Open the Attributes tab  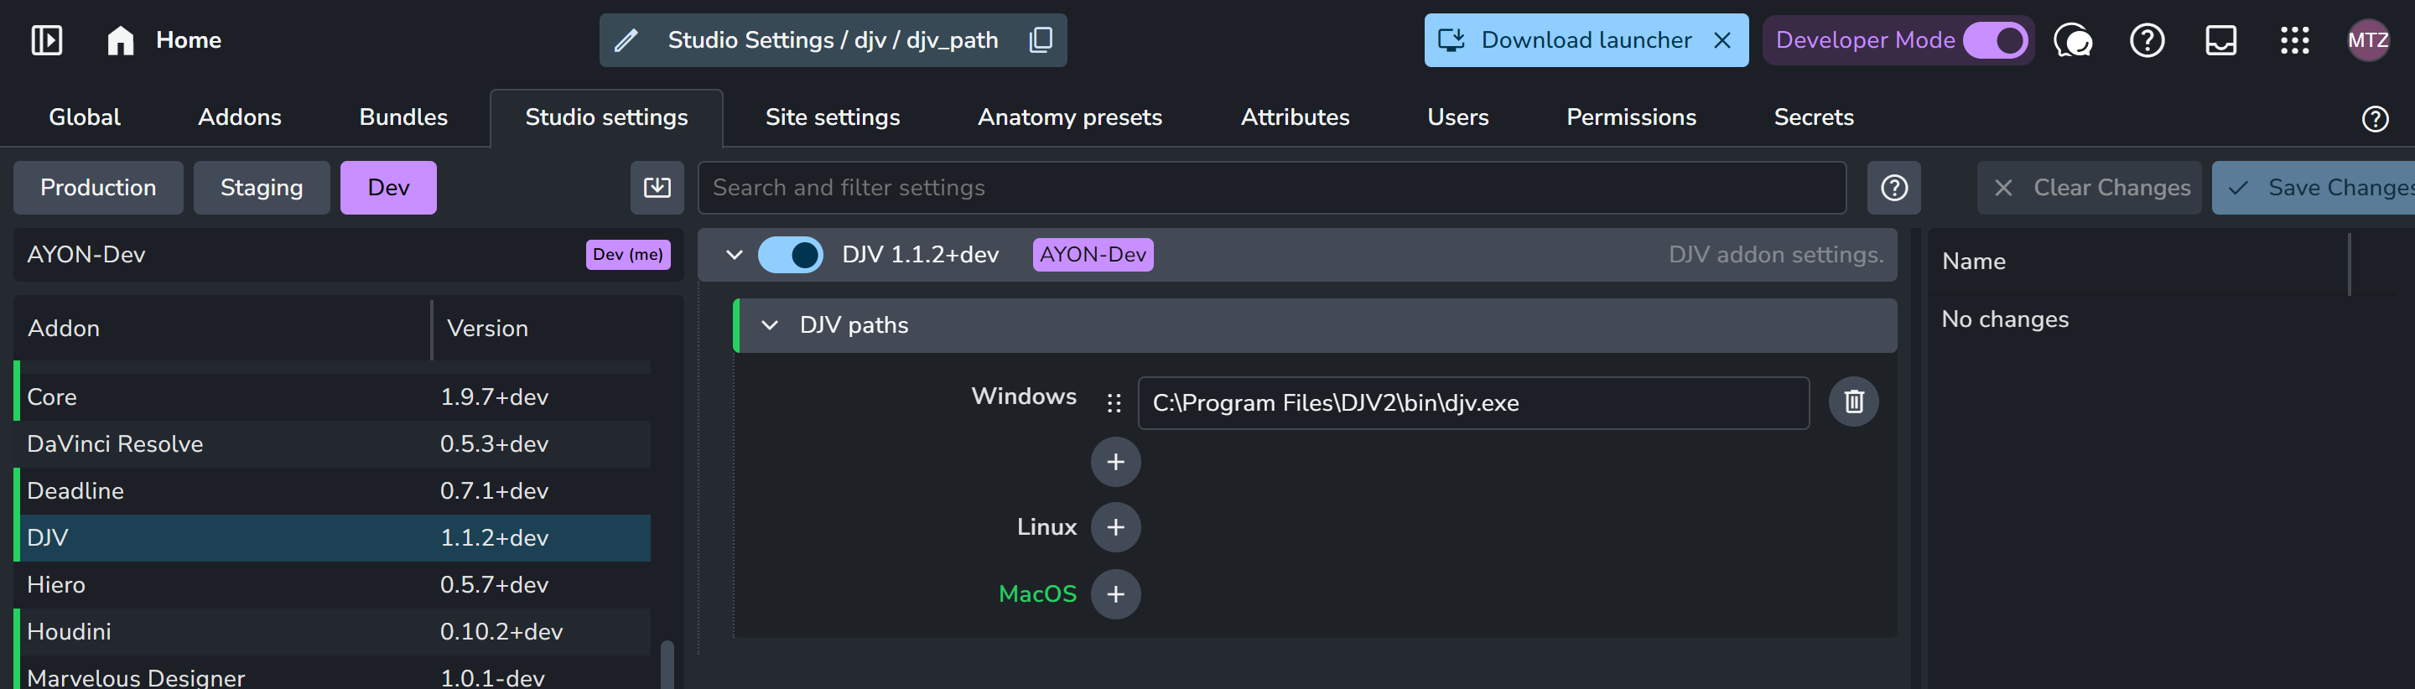(1295, 117)
